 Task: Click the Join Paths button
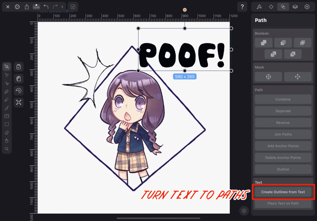coord(283,134)
